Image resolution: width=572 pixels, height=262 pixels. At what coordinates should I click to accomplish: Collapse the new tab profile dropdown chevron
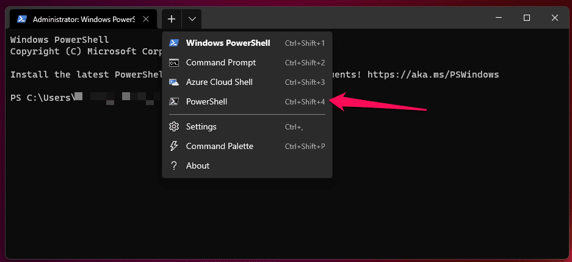tap(192, 19)
